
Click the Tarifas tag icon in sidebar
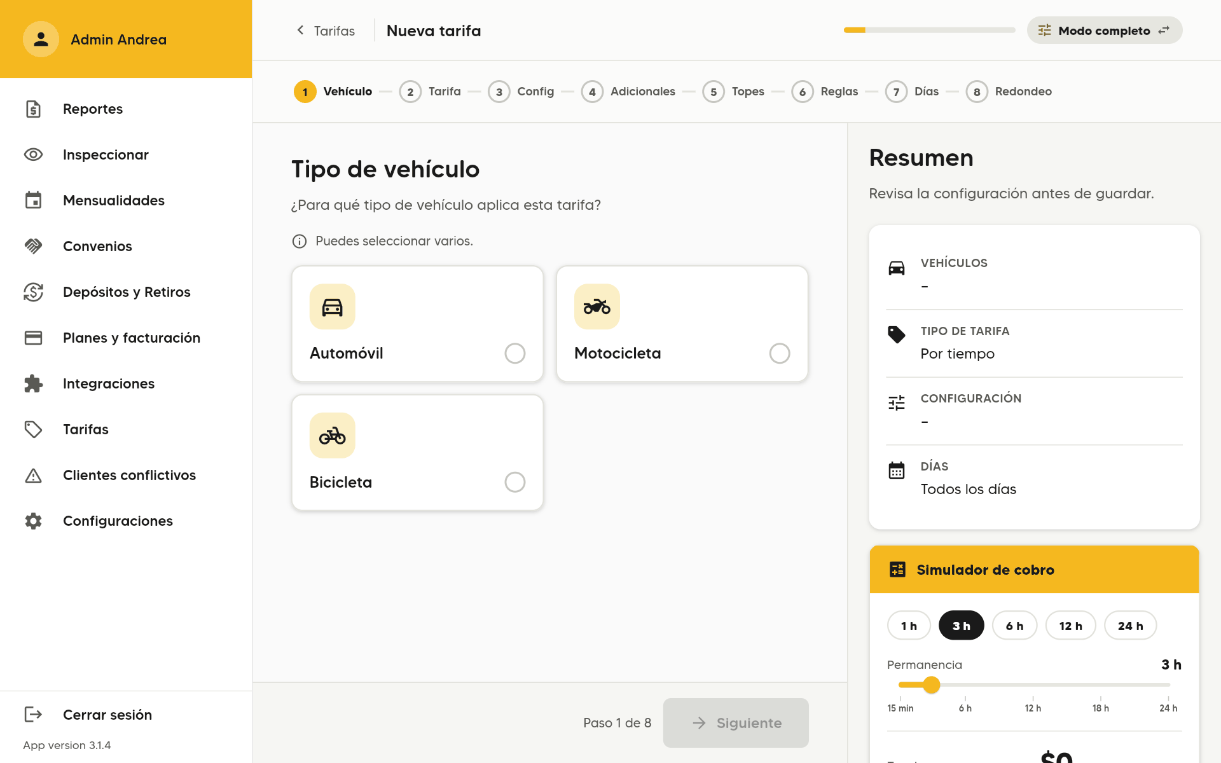[x=33, y=429]
